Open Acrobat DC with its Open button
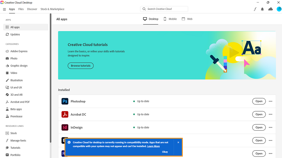282x158 pixels. tap(259, 114)
